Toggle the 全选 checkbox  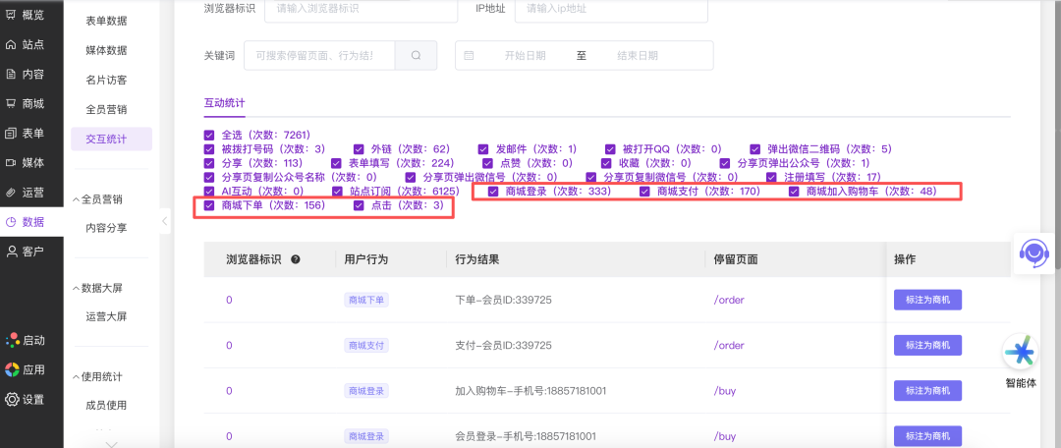coord(209,135)
